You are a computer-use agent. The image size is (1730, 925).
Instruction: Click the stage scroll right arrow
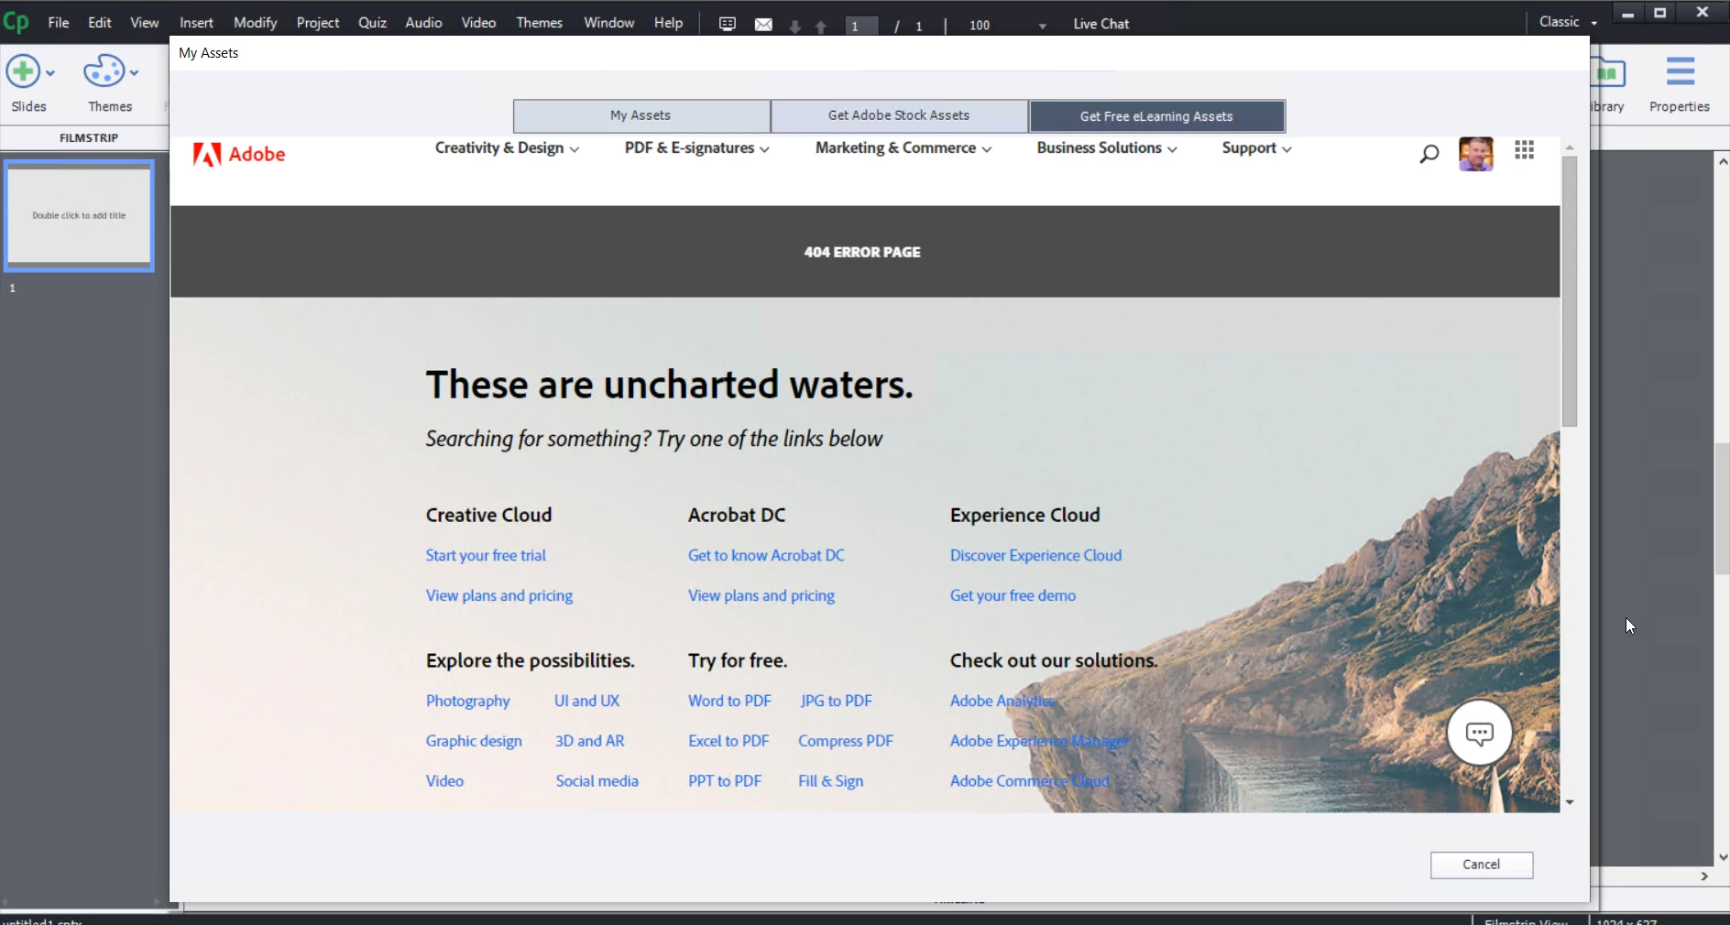coord(1704,876)
